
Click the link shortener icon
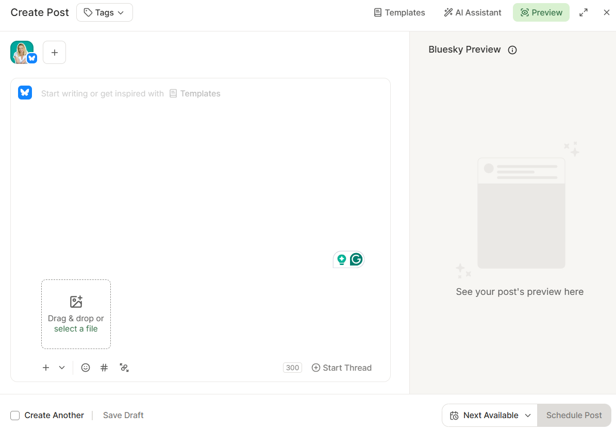[124, 368]
